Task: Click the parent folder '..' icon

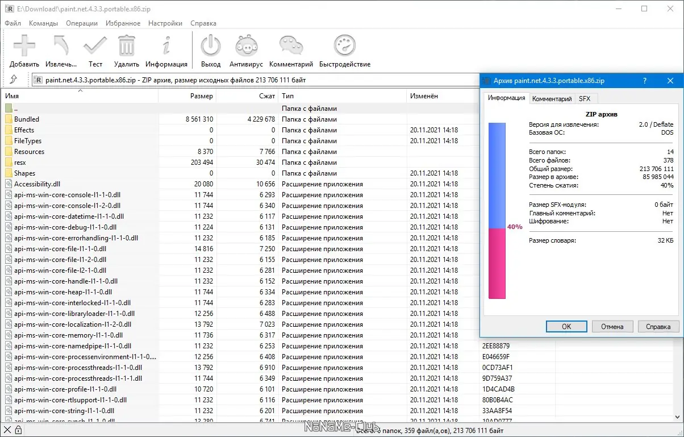Action: (x=9, y=109)
